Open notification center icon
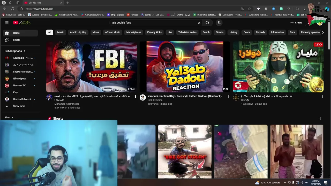The image size is (331, 186). [326, 183]
